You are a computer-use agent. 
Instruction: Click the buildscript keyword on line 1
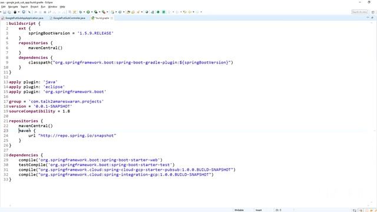tap(22, 24)
